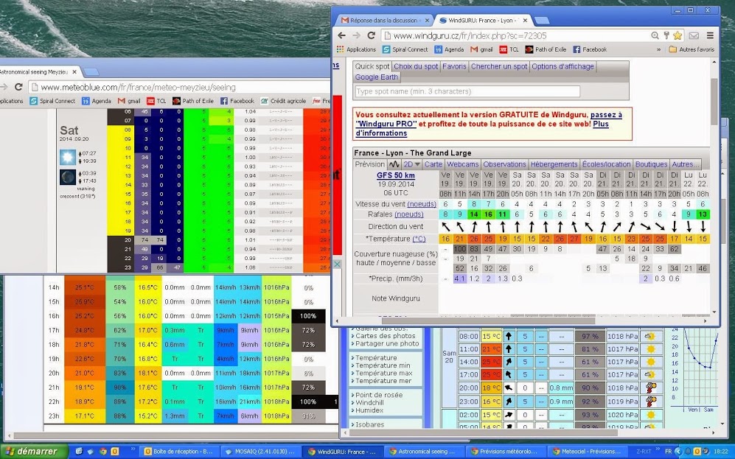The width and height of the screenshot is (735, 459).
Task: Open the Webcams tab
Action: [463, 164]
